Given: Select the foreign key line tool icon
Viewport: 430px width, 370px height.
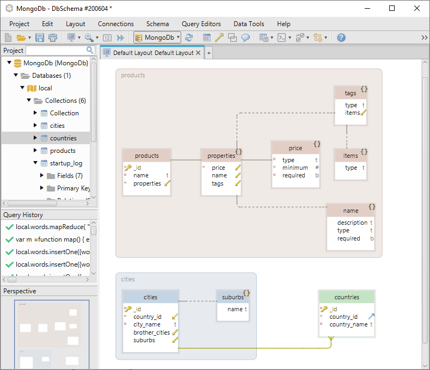Looking at the screenshot, I should pos(219,38).
